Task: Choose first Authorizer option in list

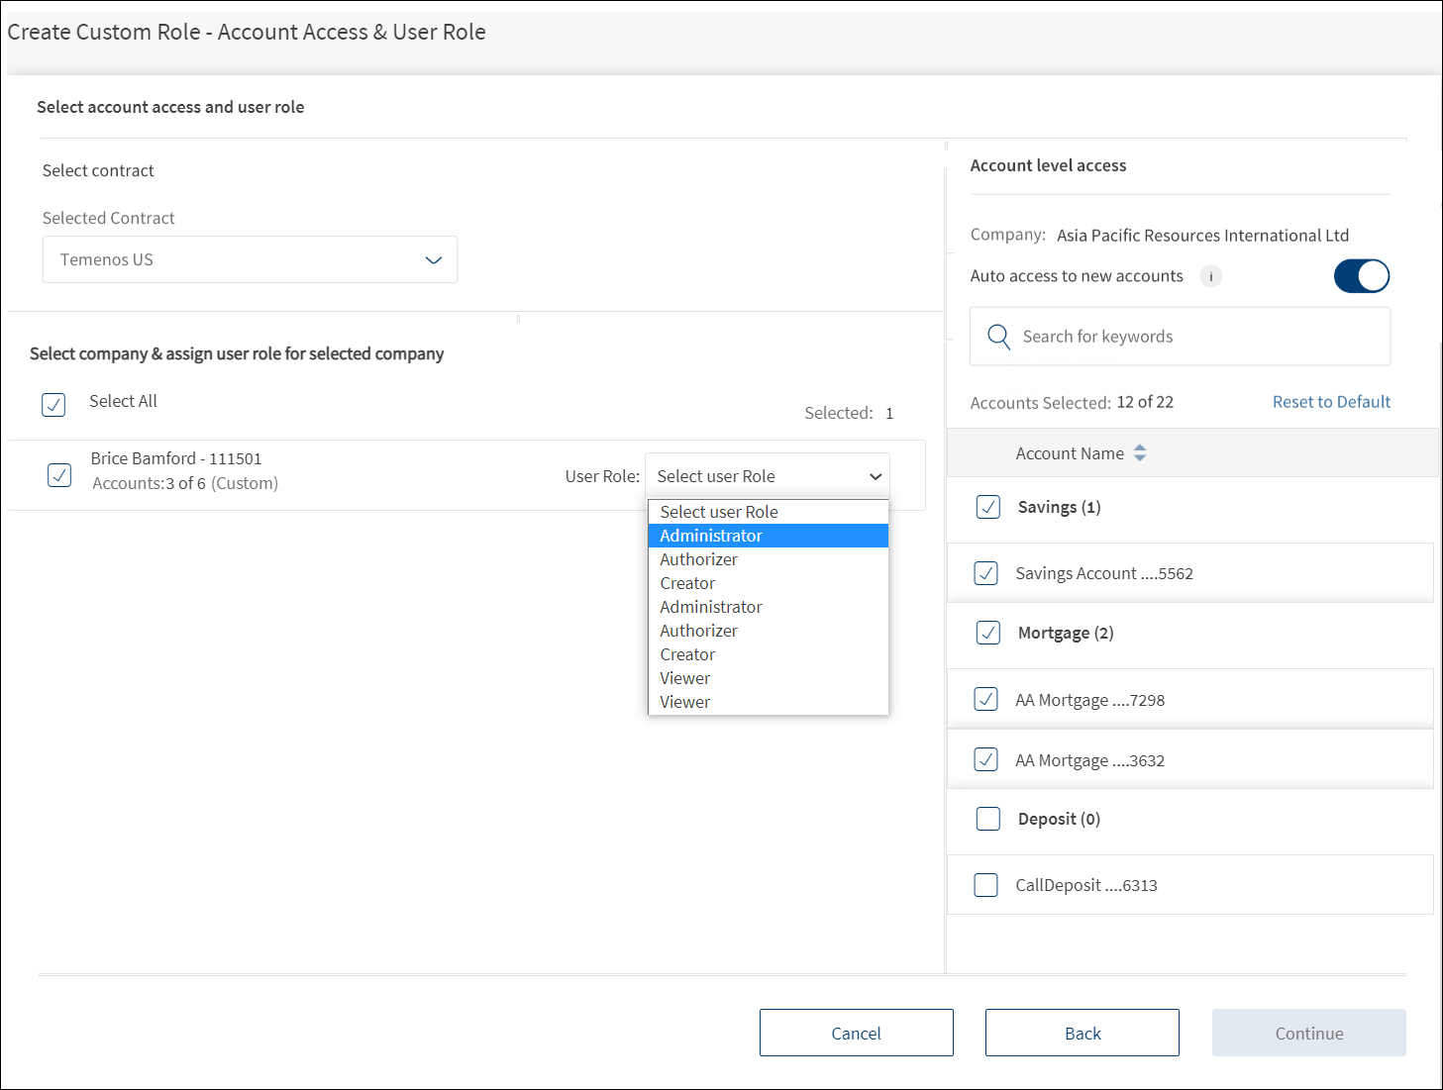Action: (699, 559)
